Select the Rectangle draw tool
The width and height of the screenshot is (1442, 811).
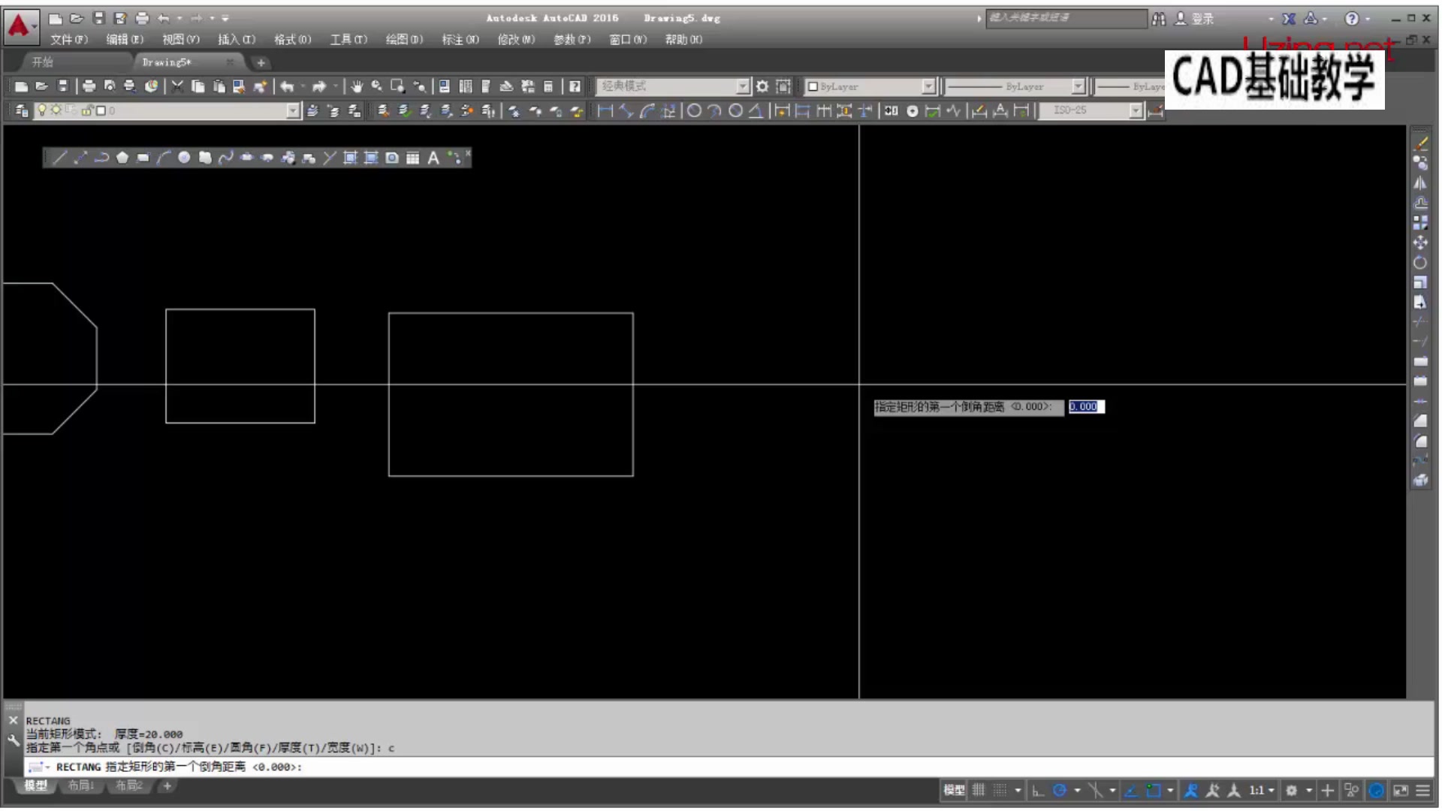(x=143, y=158)
